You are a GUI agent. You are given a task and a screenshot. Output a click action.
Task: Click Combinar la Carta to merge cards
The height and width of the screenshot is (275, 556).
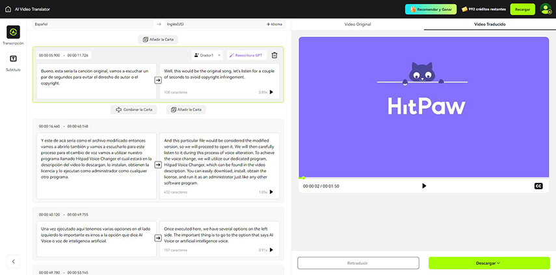pos(133,110)
